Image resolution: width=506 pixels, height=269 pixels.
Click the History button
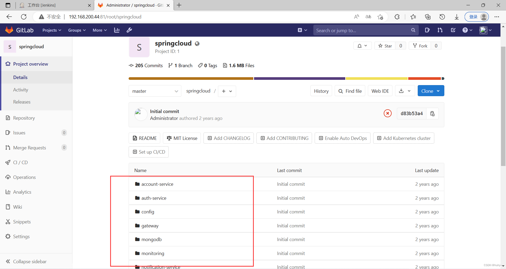tap(321, 91)
